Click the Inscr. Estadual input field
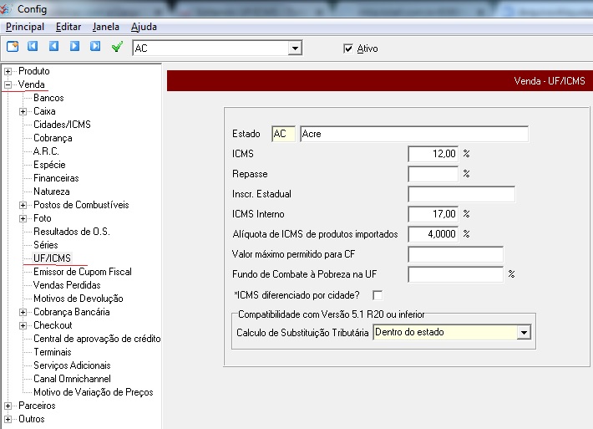593x429 pixels. click(x=461, y=194)
